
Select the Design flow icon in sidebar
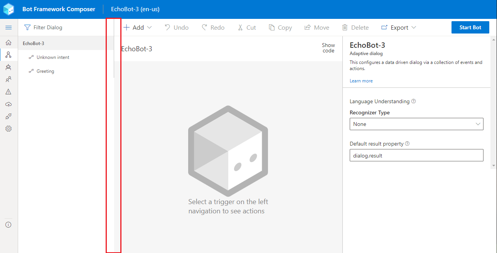pos(8,55)
